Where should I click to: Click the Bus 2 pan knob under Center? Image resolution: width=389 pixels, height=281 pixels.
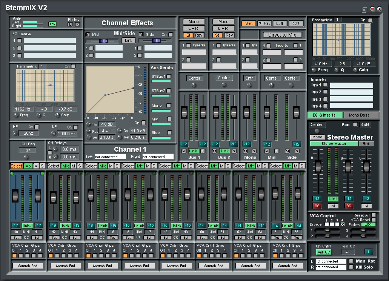[x=224, y=84]
